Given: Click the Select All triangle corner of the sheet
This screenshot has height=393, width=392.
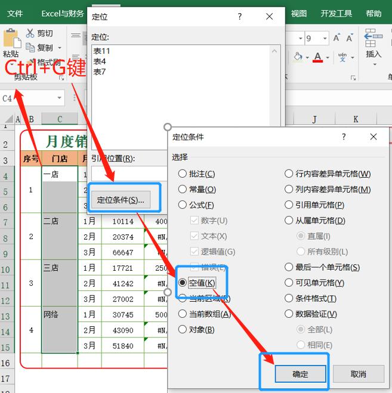Looking at the screenshot, I should click(10, 119).
